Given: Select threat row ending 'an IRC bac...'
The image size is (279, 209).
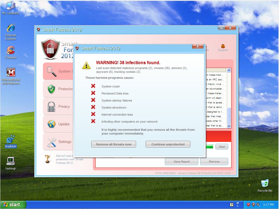Looking at the screenshot, I should (x=216, y=79).
